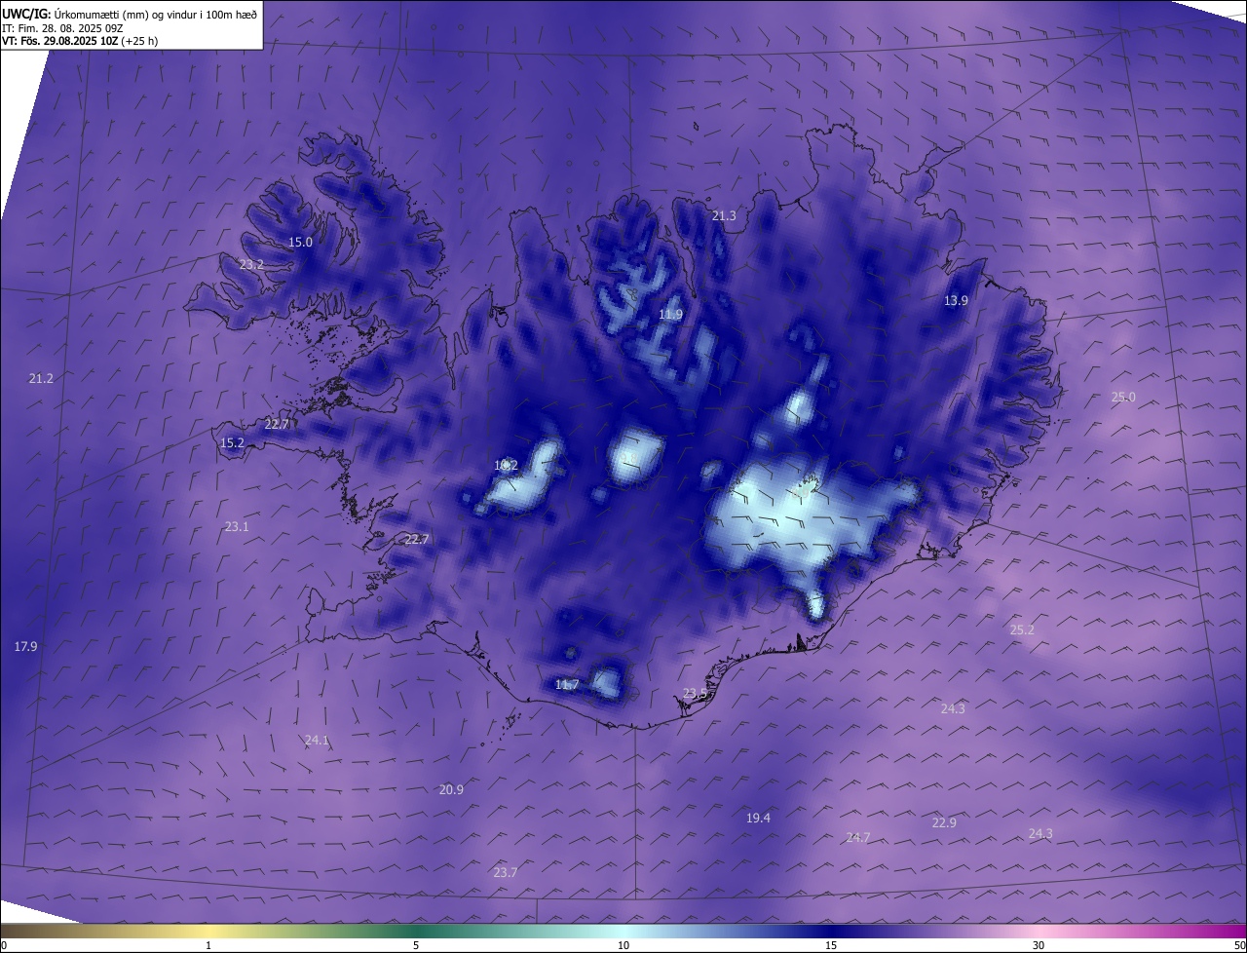The height and width of the screenshot is (953, 1247).
Task: Click the 13.9 value label
Action: [956, 301]
